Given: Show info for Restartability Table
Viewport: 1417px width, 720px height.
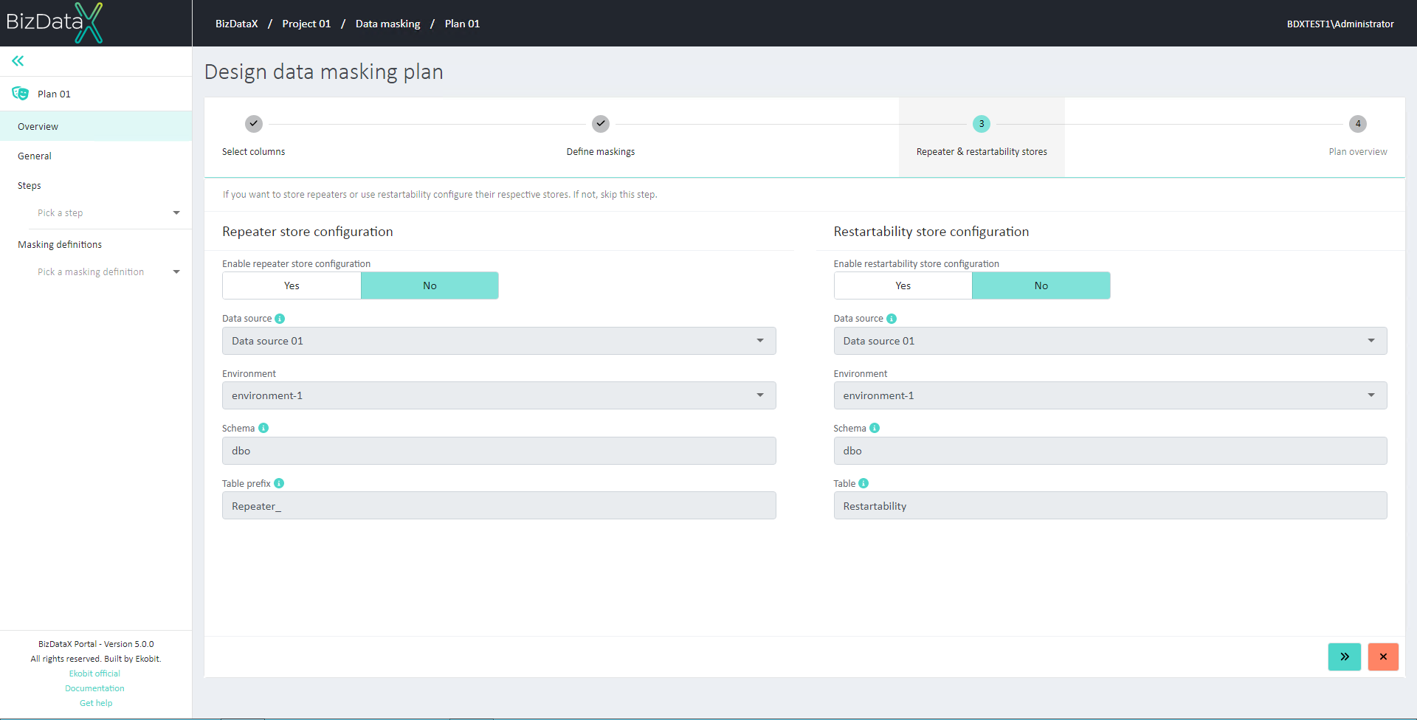Looking at the screenshot, I should coord(863,483).
